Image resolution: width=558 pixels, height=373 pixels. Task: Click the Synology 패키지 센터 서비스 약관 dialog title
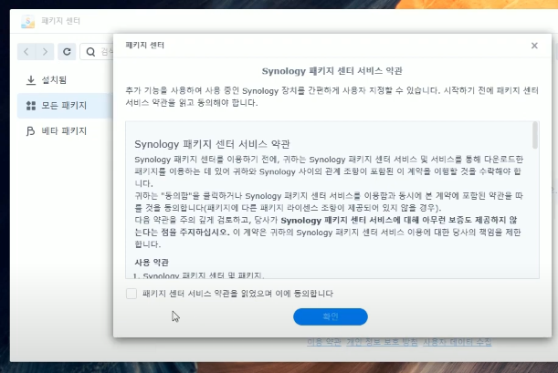[332, 71]
